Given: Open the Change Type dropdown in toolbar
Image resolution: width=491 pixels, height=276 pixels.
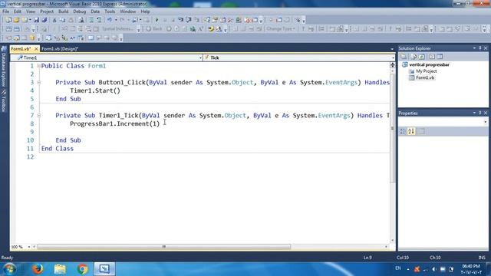Looking at the screenshot, I should [x=281, y=29].
